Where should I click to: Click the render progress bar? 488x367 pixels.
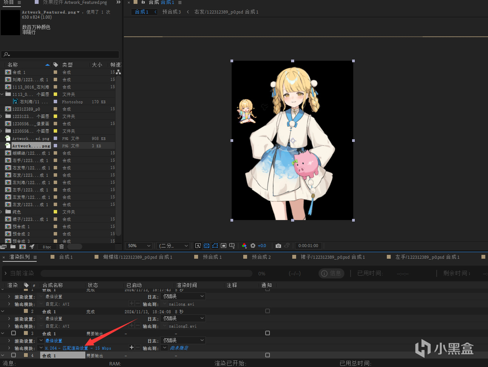click(x=146, y=273)
